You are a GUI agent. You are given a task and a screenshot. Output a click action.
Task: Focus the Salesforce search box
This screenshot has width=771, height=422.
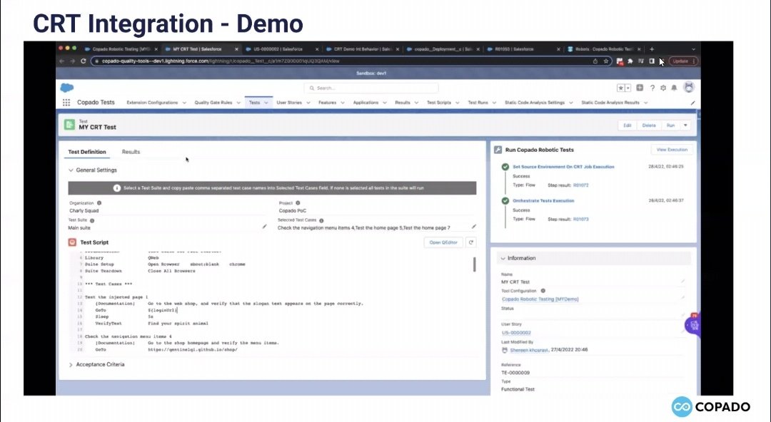[x=371, y=88]
